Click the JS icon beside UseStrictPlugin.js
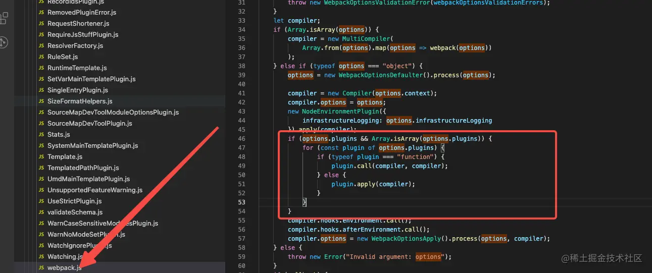The image size is (652, 273). click(x=41, y=201)
